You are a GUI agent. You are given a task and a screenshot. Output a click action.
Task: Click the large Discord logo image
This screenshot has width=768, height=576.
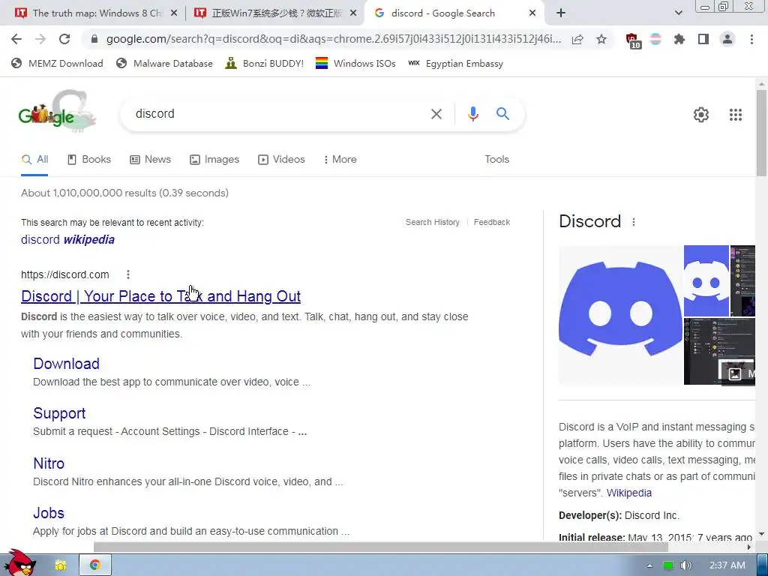620,315
